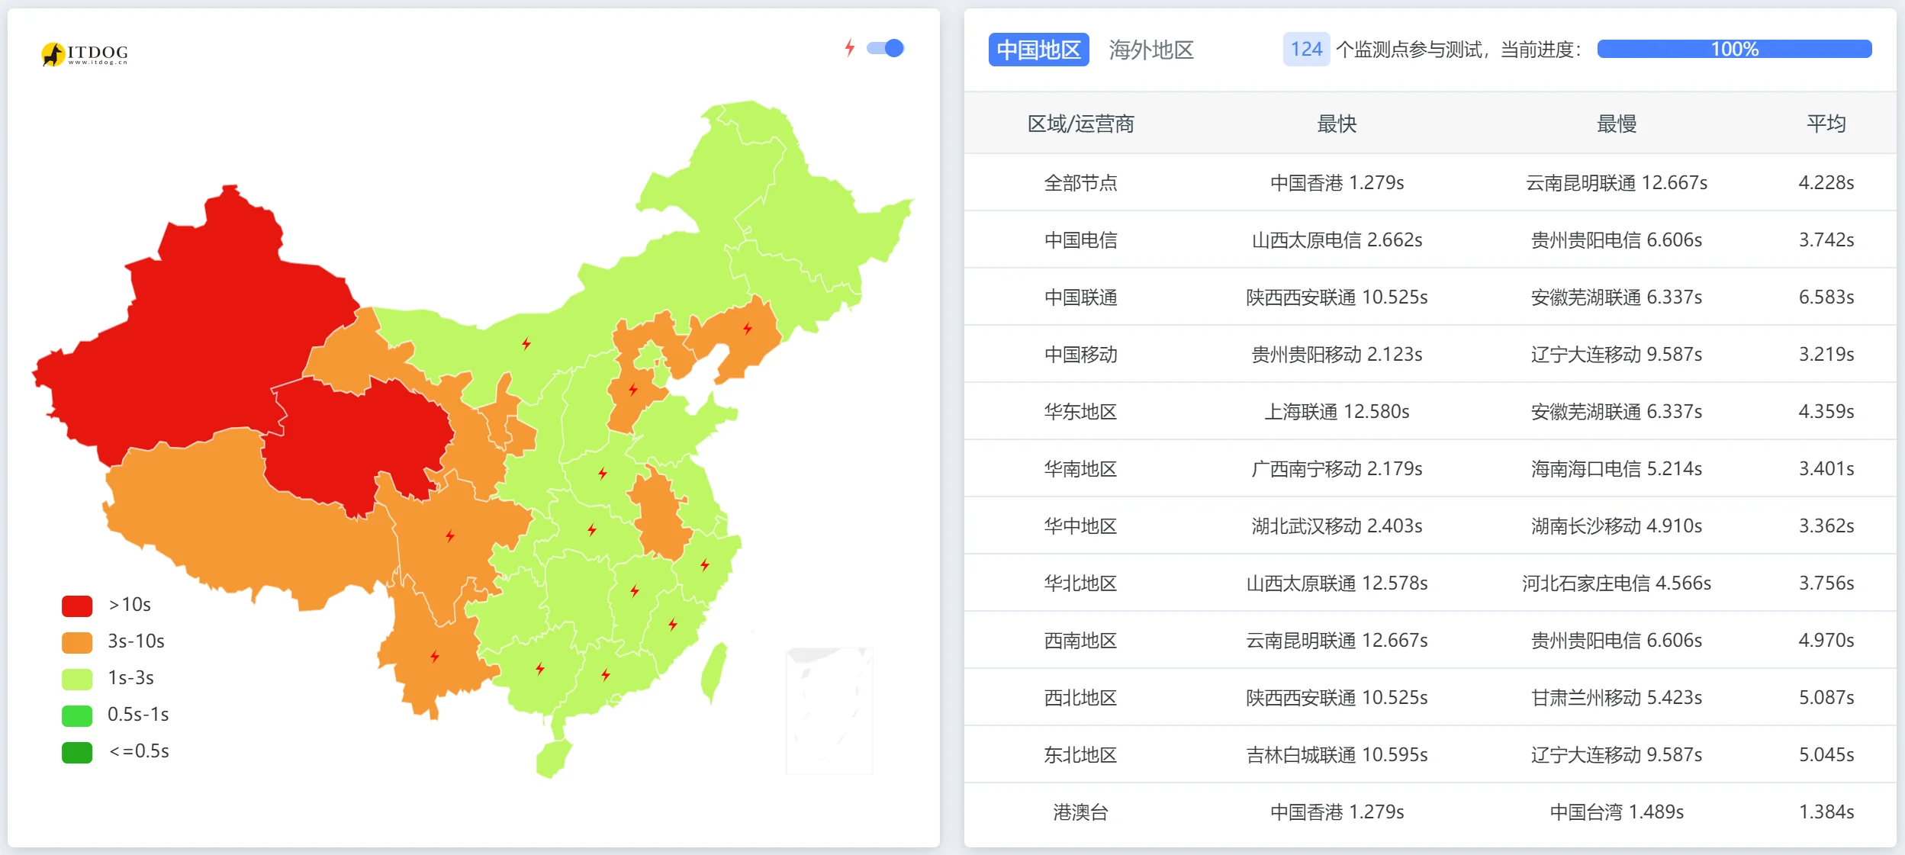Viewport: 1905px width, 855px height.
Task: Click the lightning icon beside the switch
Action: click(x=850, y=49)
